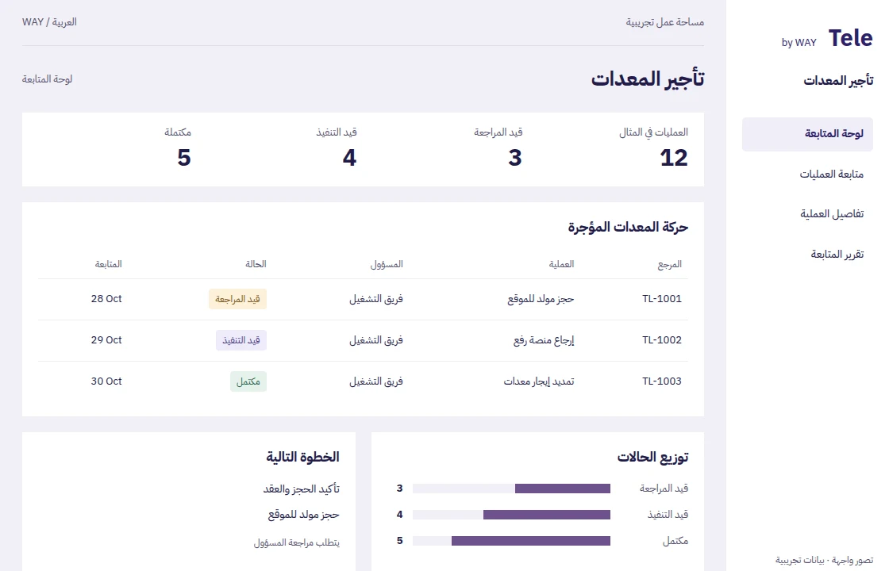The height and width of the screenshot is (571, 889).
Task: Click the العمليات في المثال stat label
Action: click(x=653, y=132)
